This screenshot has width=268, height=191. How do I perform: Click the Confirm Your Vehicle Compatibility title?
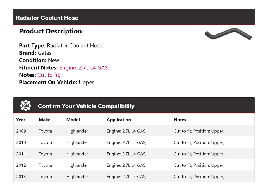(86, 106)
